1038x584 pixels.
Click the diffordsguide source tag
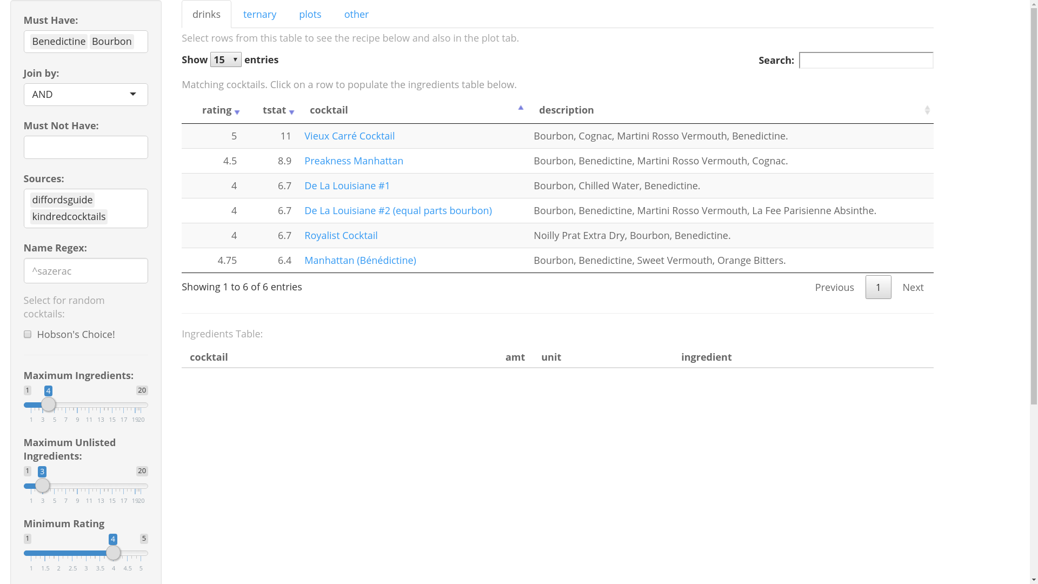point(62,200)
